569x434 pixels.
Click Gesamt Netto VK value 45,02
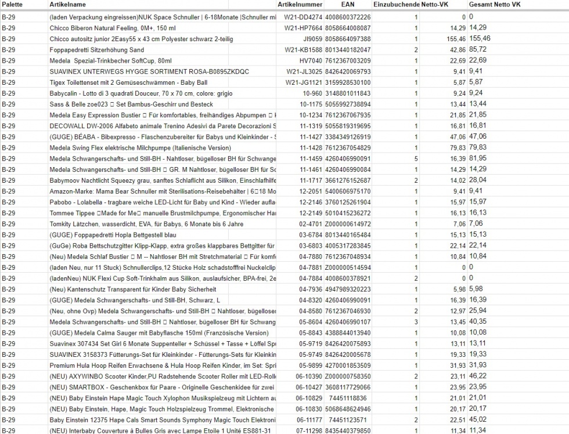(477, 419)
